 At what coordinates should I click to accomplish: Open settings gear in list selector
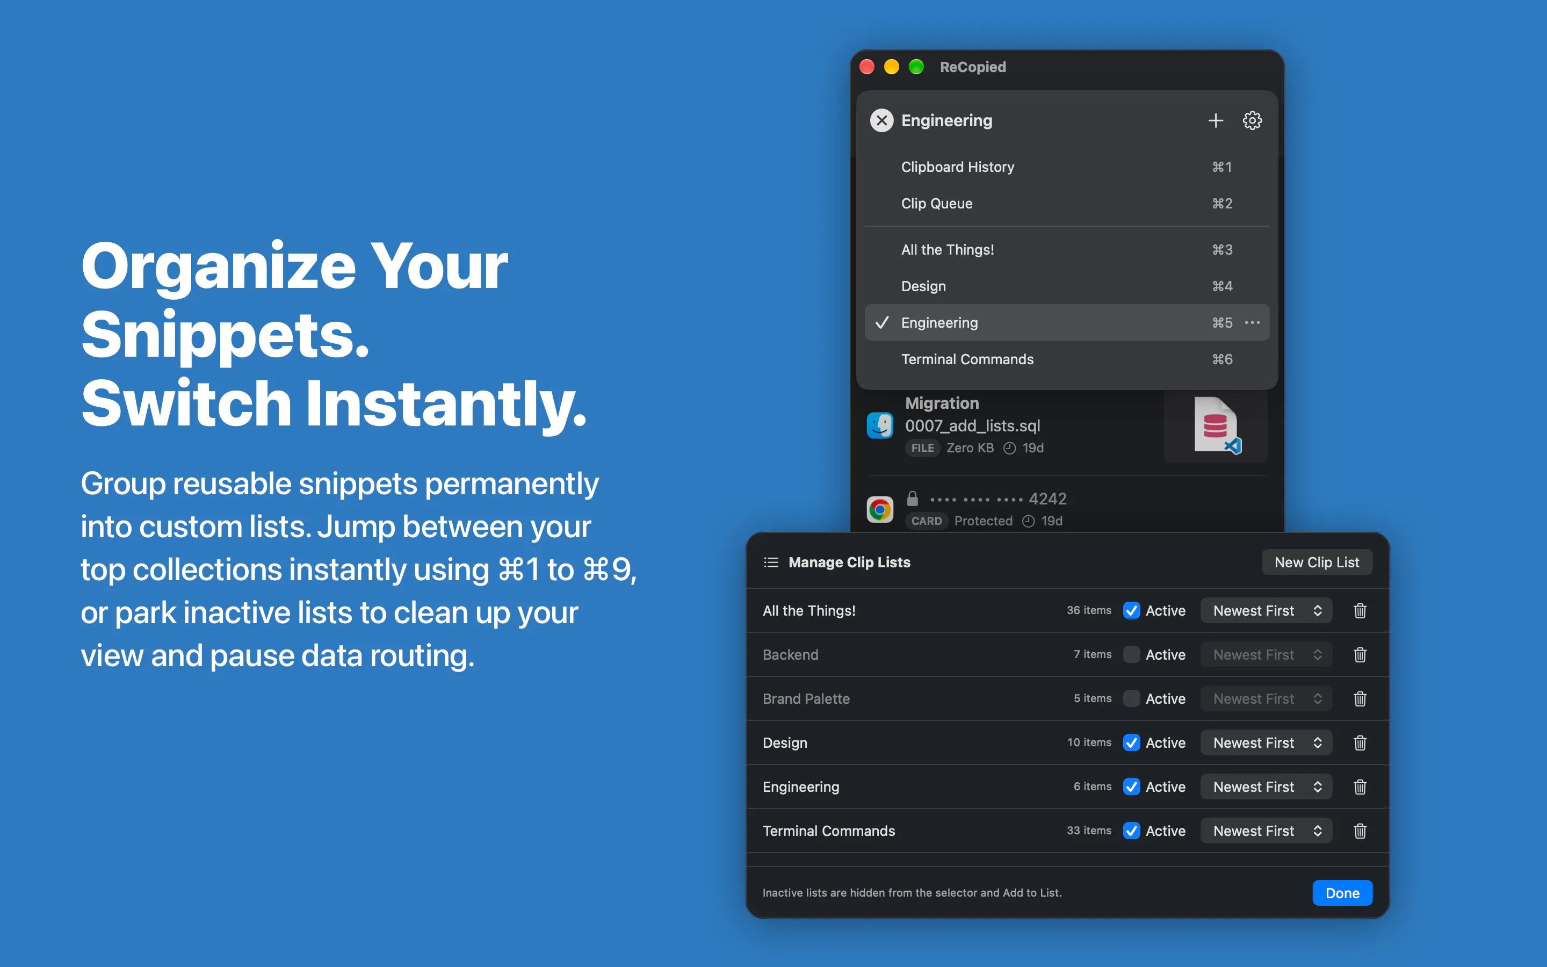click(1252, 120)
